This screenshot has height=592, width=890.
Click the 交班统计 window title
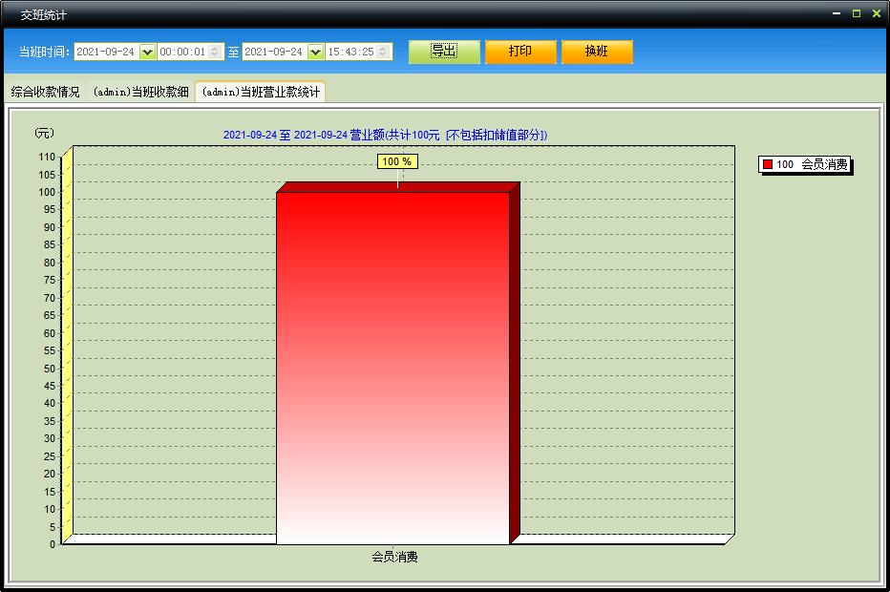44,15
